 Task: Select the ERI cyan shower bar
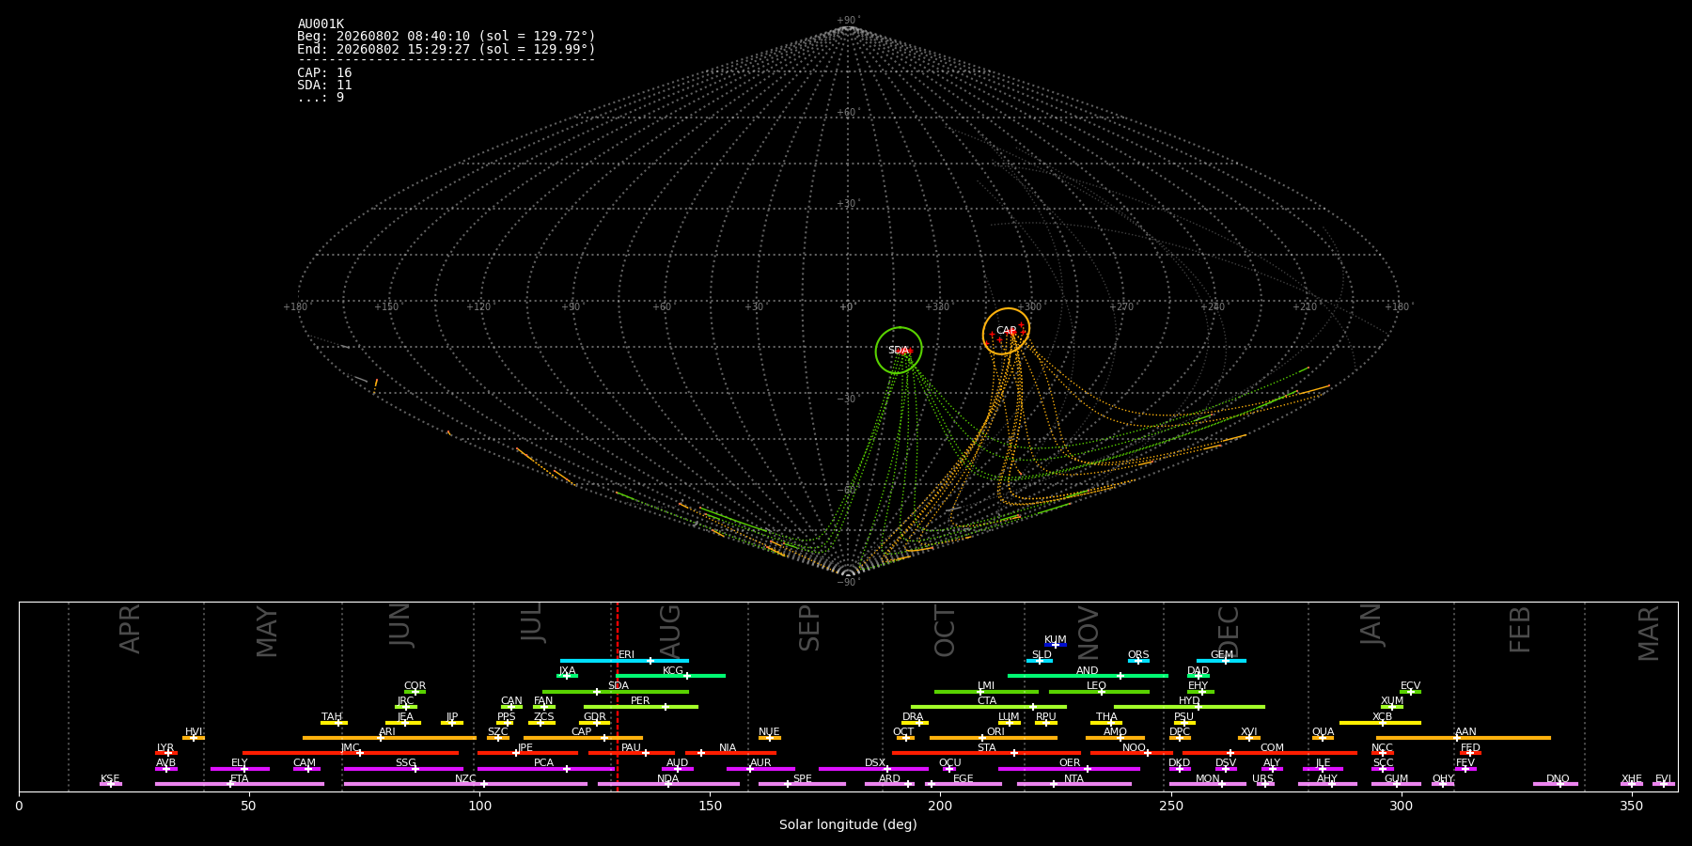coord(624,661)
